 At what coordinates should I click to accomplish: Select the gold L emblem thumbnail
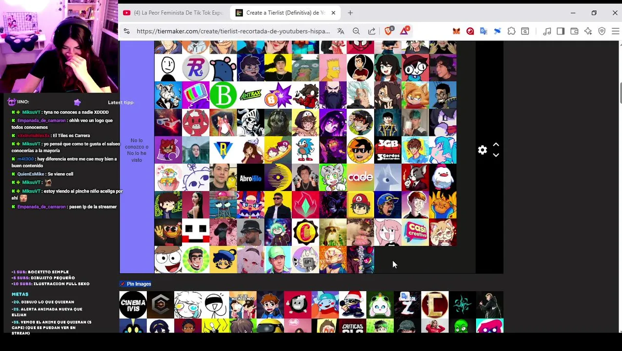pyautogui.click(x=435, y=305)
